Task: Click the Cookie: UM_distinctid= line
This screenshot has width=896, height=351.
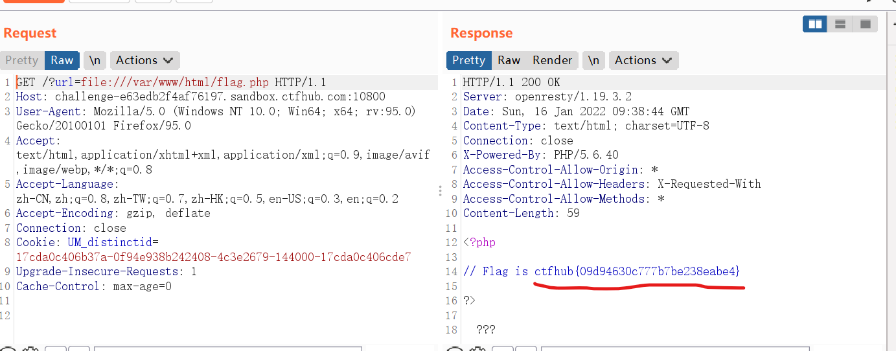Action: 87,242
